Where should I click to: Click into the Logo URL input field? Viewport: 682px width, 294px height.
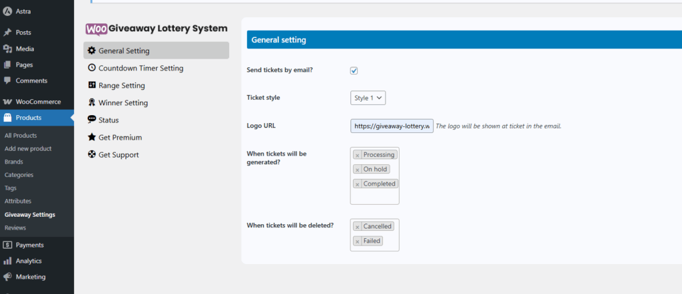[x=392, y=126]
